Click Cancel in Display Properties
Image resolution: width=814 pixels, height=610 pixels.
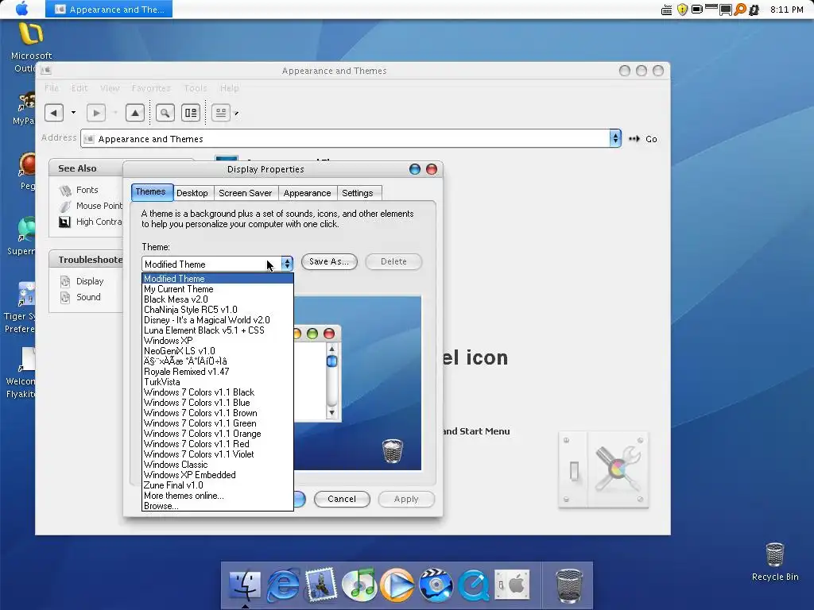(x=342, y=499)
